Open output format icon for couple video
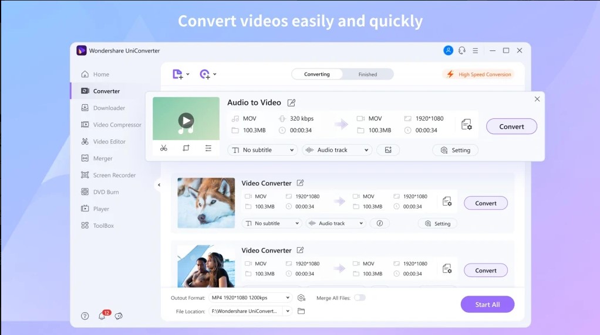This screenshot has width=600, height=335. 447,269
